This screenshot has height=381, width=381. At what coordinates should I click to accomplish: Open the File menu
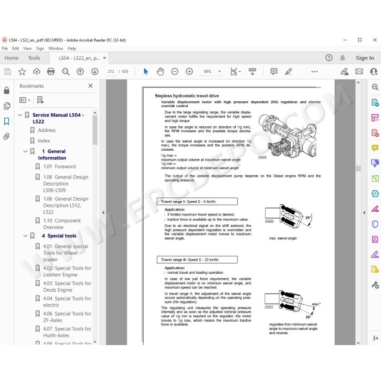click(4, 48)
